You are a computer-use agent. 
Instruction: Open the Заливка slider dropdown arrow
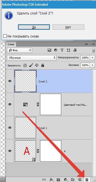click(x=93, y=65)
